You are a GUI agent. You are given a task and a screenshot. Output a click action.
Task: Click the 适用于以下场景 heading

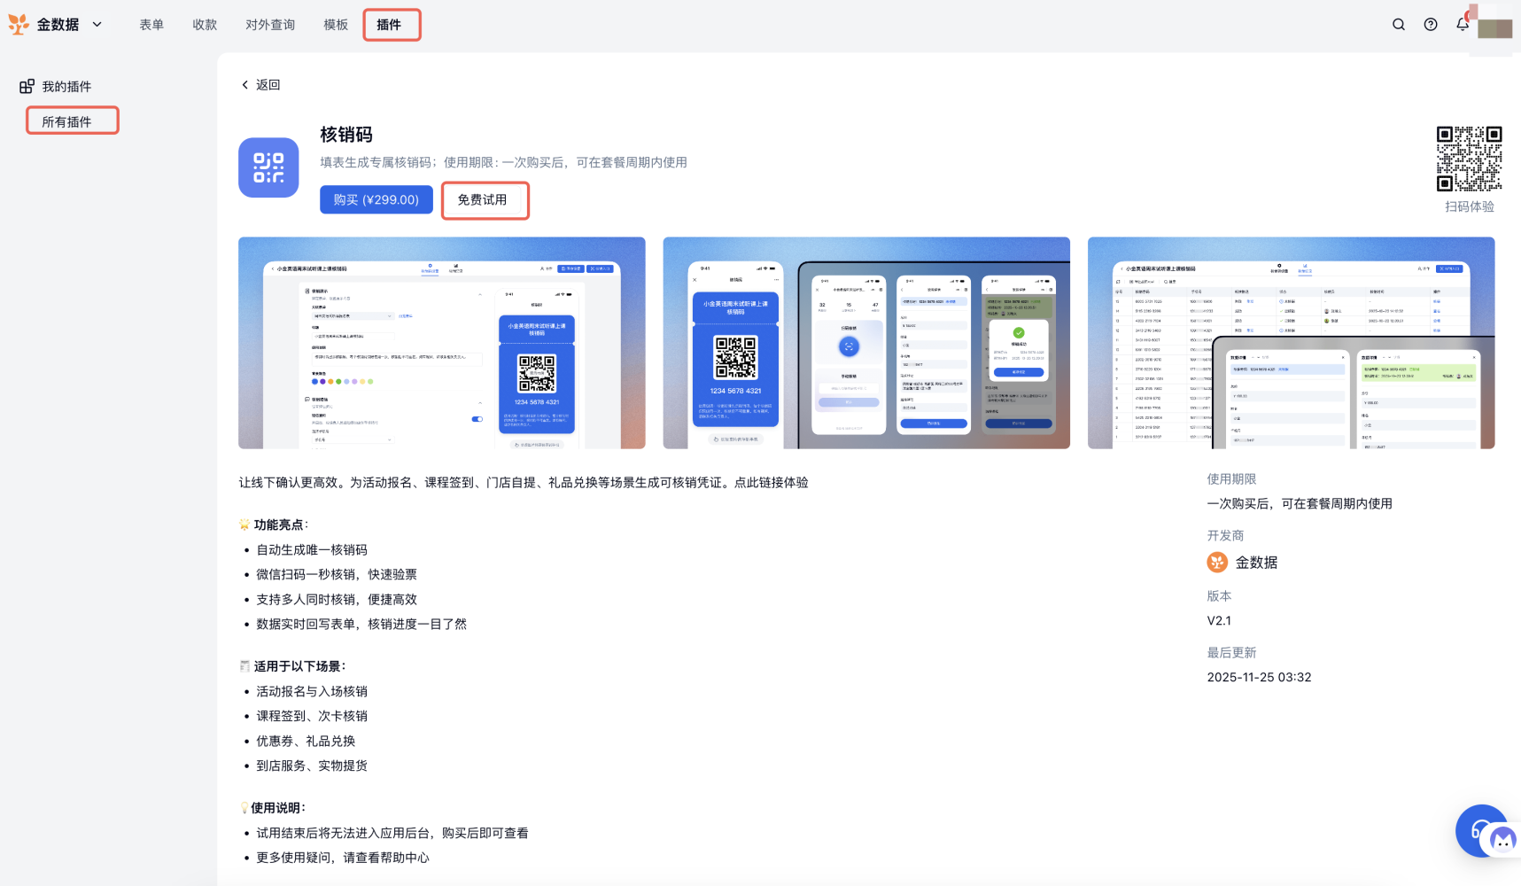coord(299,666)
